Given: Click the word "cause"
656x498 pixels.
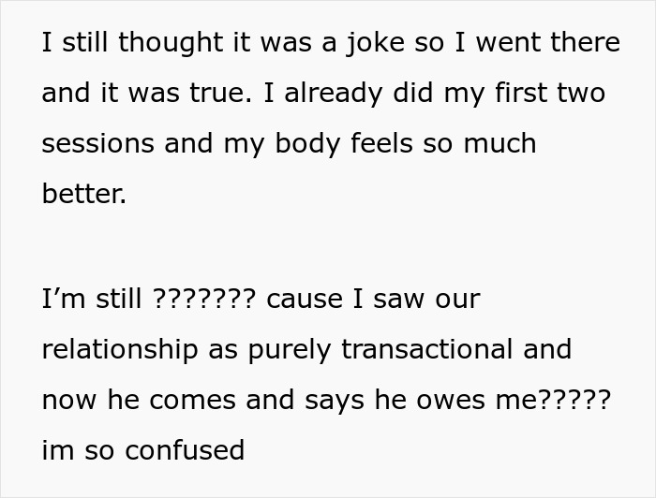Looking at the screenshot, I should point(303,300).
